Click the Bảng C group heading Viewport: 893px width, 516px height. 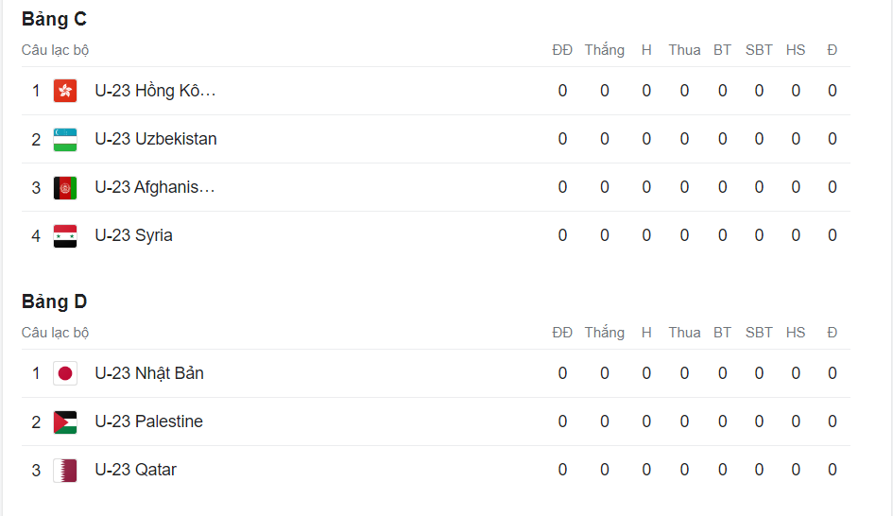[55, 19]
